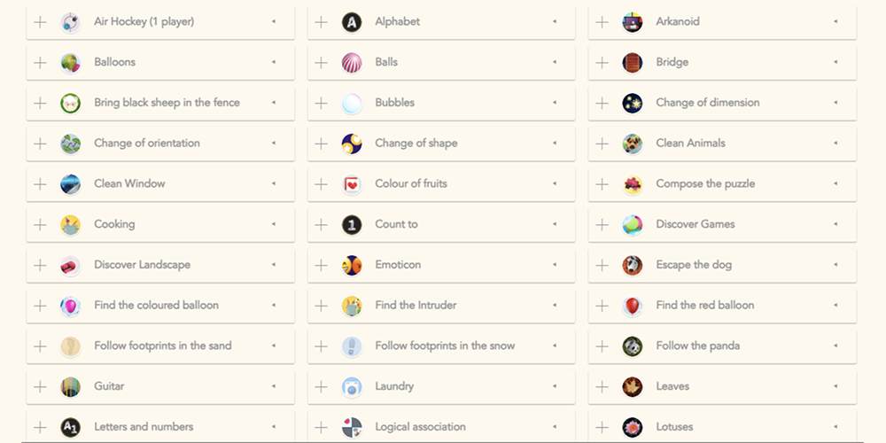Expand the Change of shape arrow

click(x=555, y=143)
